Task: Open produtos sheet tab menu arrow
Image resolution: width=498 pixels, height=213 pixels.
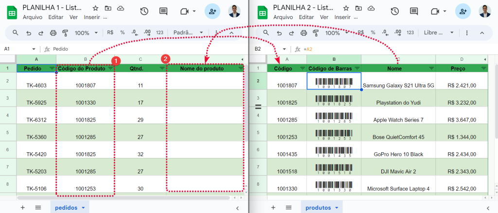Action: pos(337,208)
